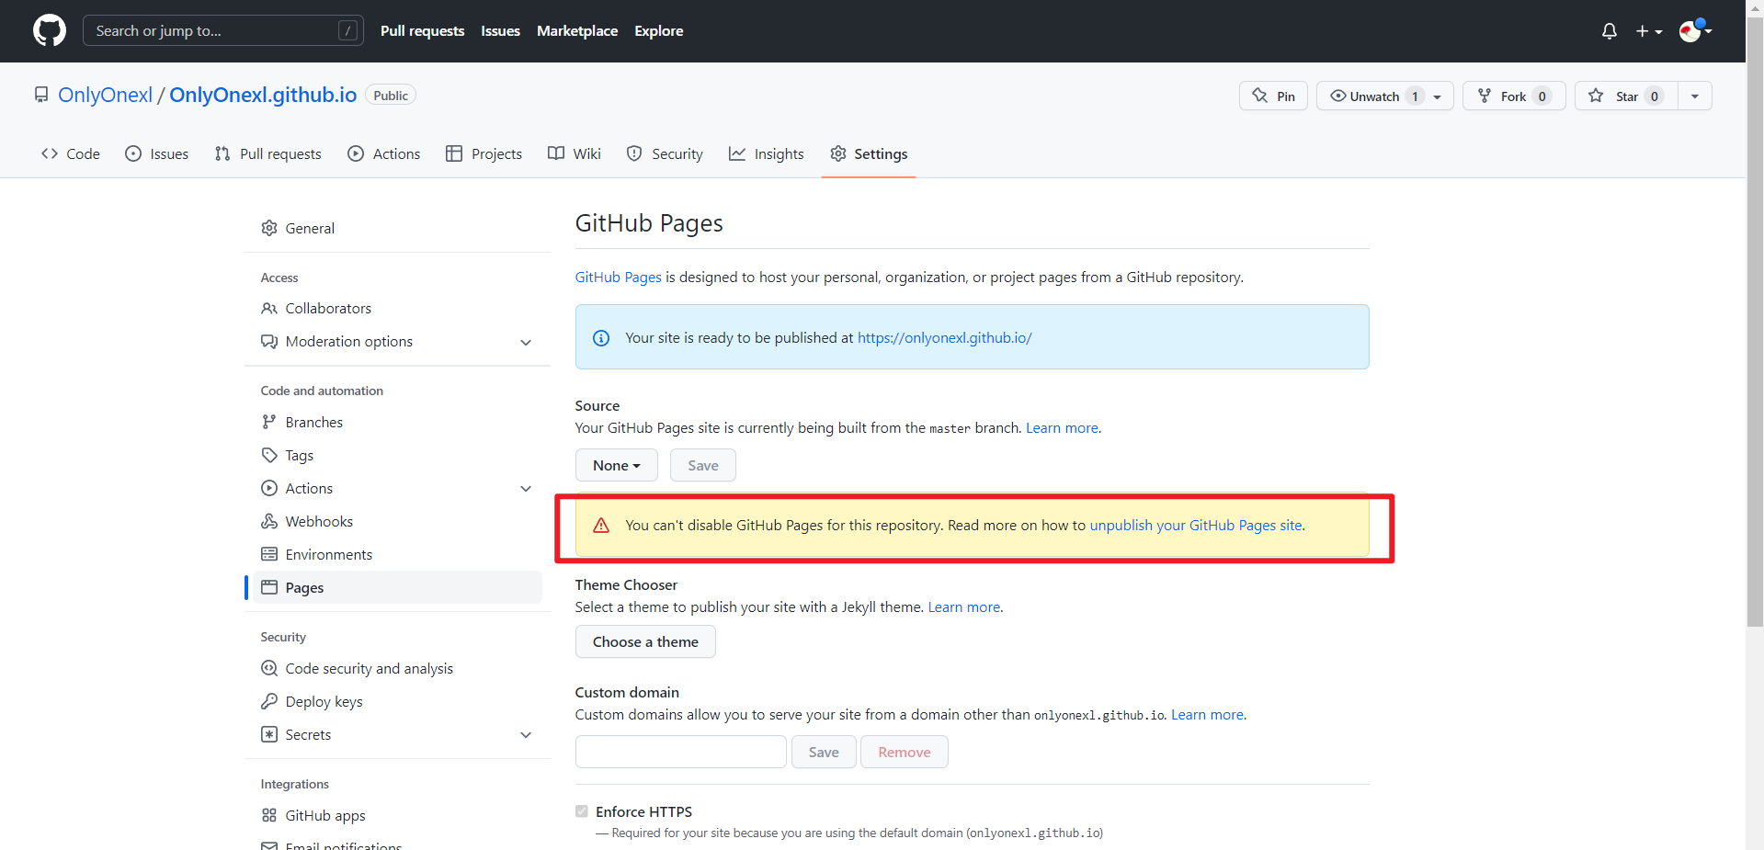1764x850 pixels.
Task: Open the unpublish your GitHub Pages site link
Action: tap(1196, 526)
